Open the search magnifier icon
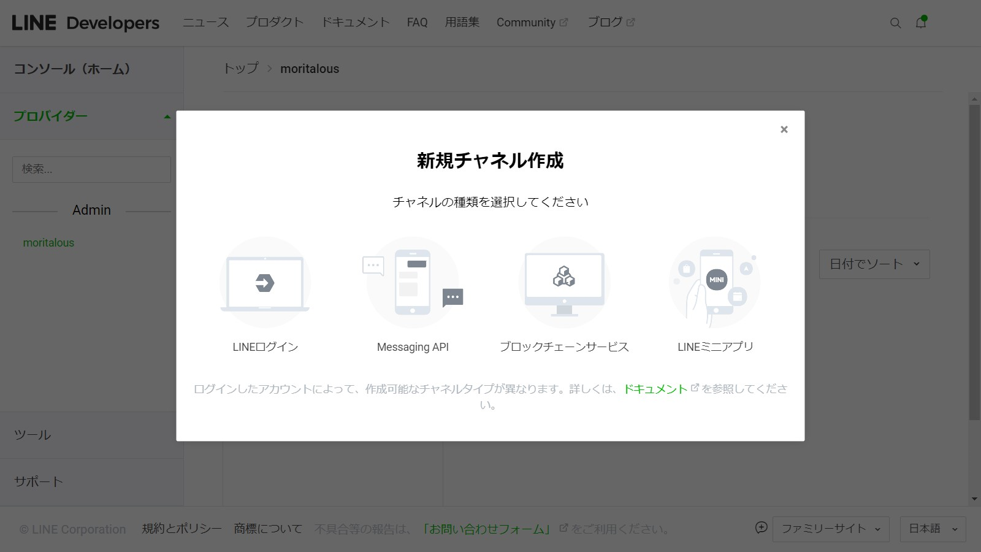 895,23
